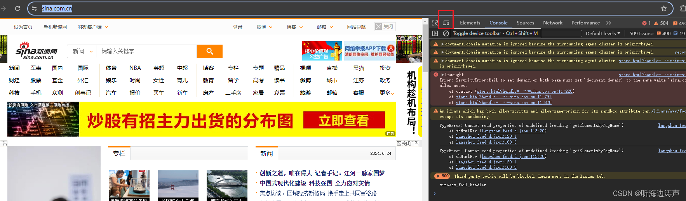Click the sinaads_fail_handler console entry
The width and height of the screenshot is (686, 201).
[x=463, y=185]
